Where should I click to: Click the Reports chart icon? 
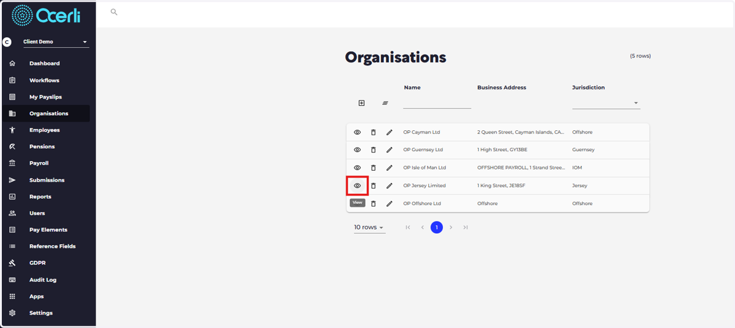tap(12, 196)
